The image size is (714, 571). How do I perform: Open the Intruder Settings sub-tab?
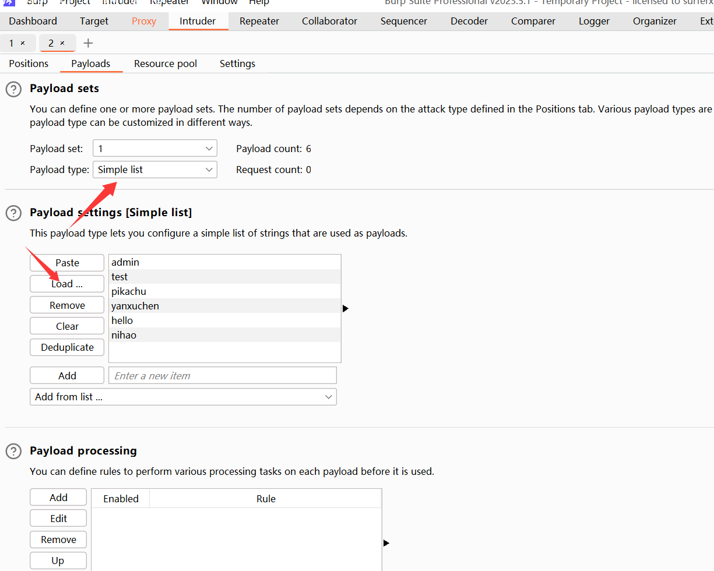pyautogui.click(x=237, y=64)
